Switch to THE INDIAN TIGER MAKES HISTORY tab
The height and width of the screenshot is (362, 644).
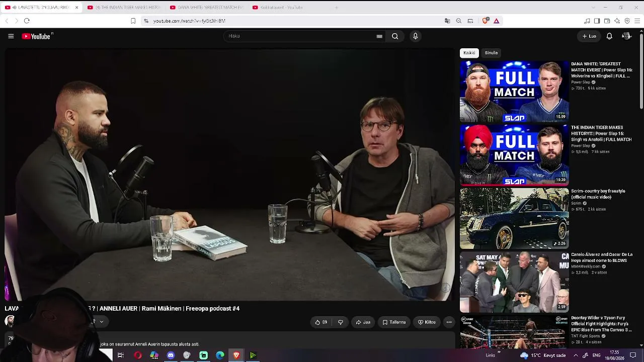[x=124, y=8]
